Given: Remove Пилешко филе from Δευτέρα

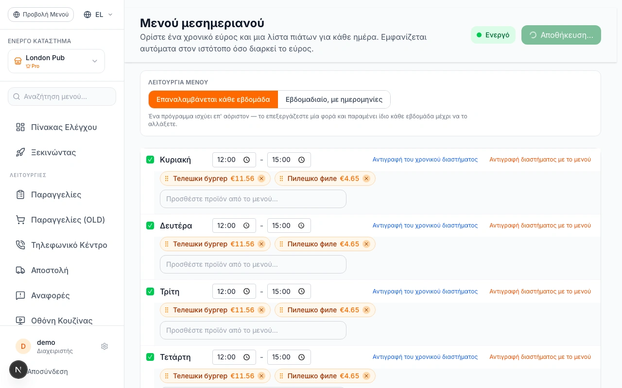Looking at the screenshot, I should coord(366,244).
